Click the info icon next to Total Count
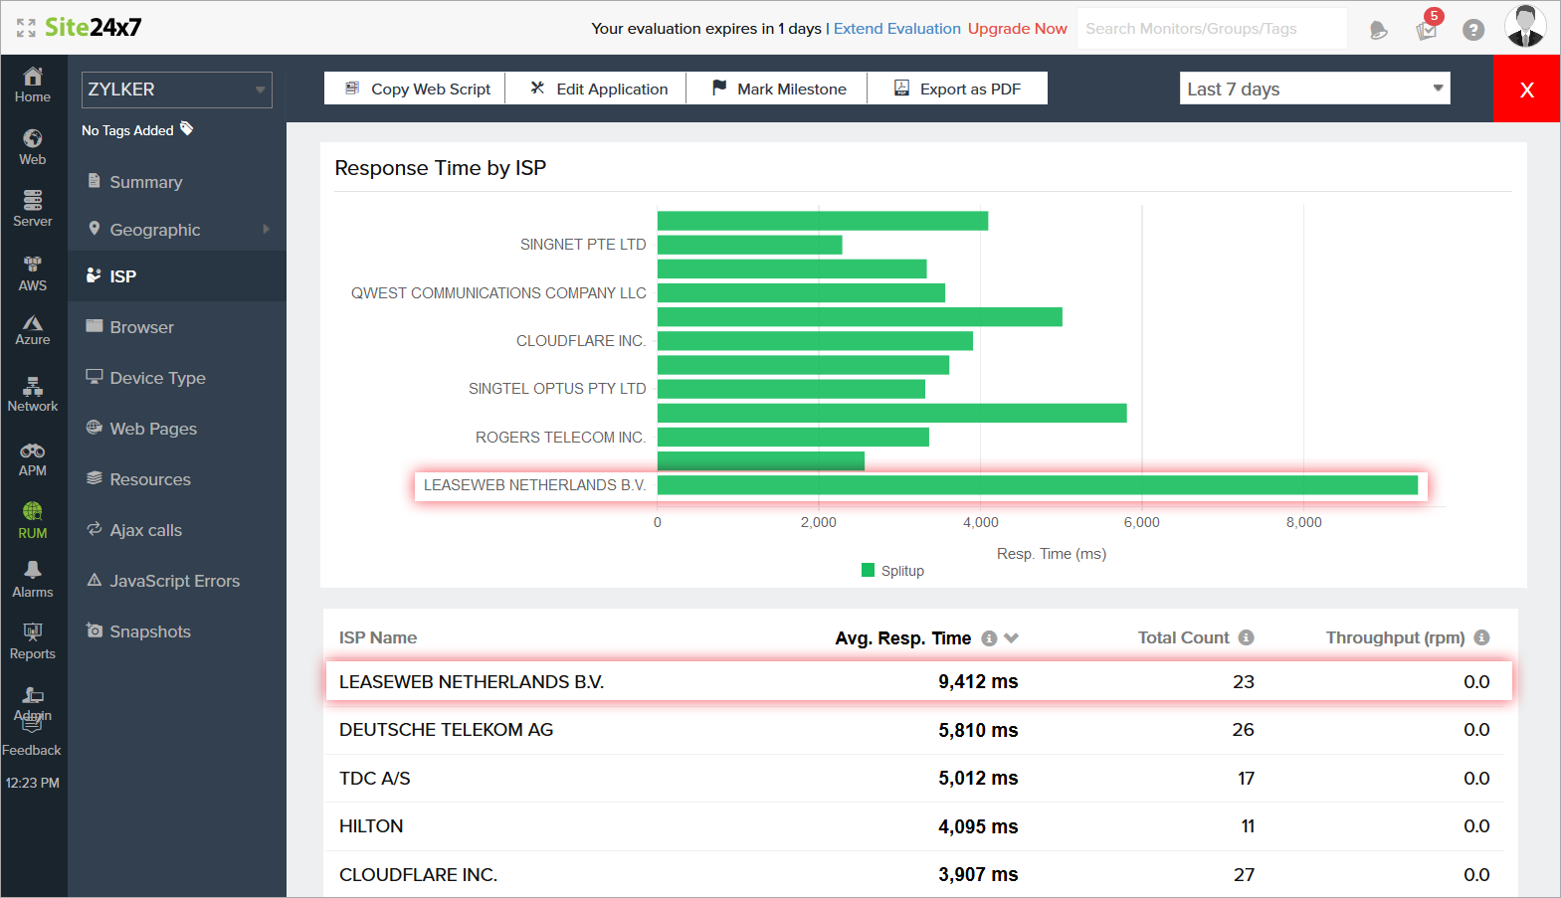Screen dimensions: 1561x898 1246,637
